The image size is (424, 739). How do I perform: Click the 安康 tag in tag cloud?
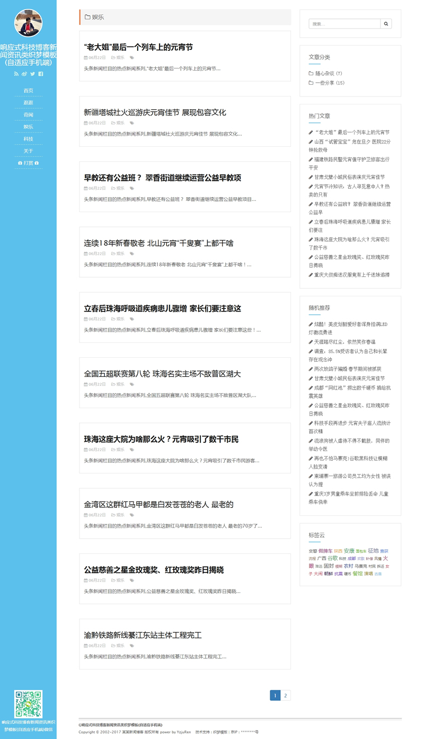tap(349, 551)
